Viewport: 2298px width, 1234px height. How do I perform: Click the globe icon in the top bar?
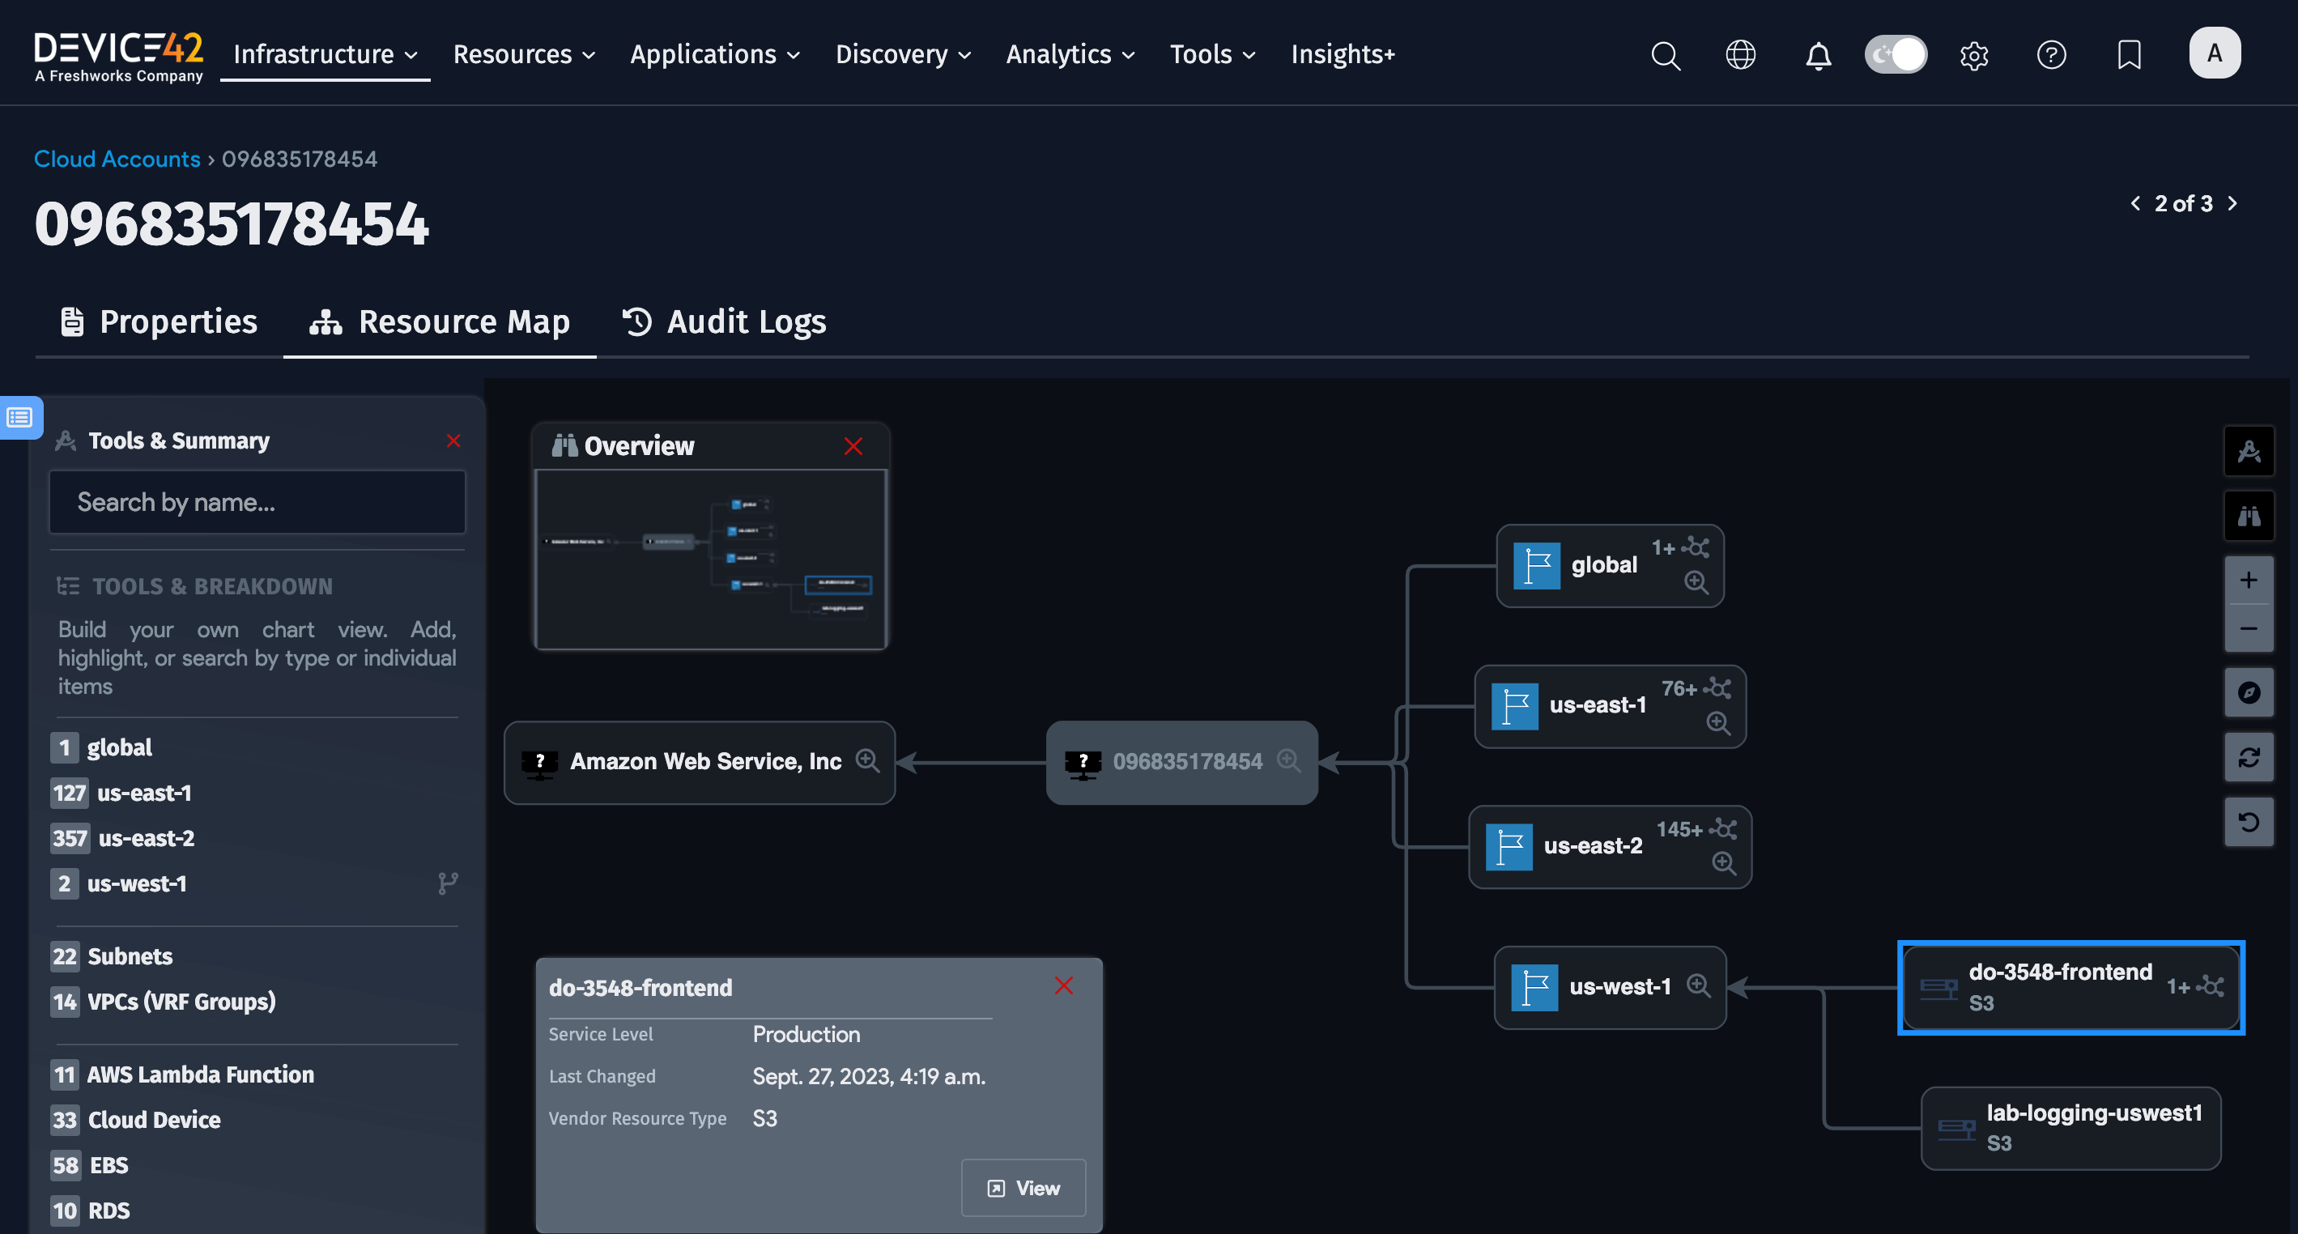pyautogui.click(x=1740, y=54)
